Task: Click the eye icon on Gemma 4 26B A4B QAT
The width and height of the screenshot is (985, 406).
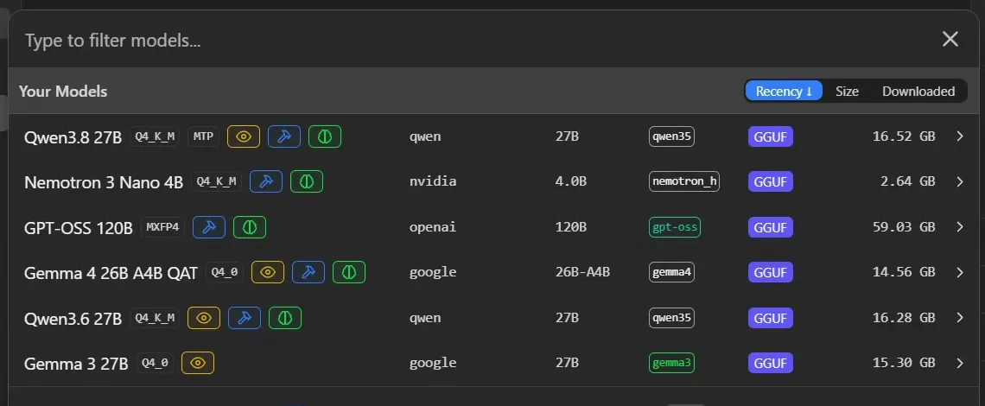Action: tap(268, 272)
